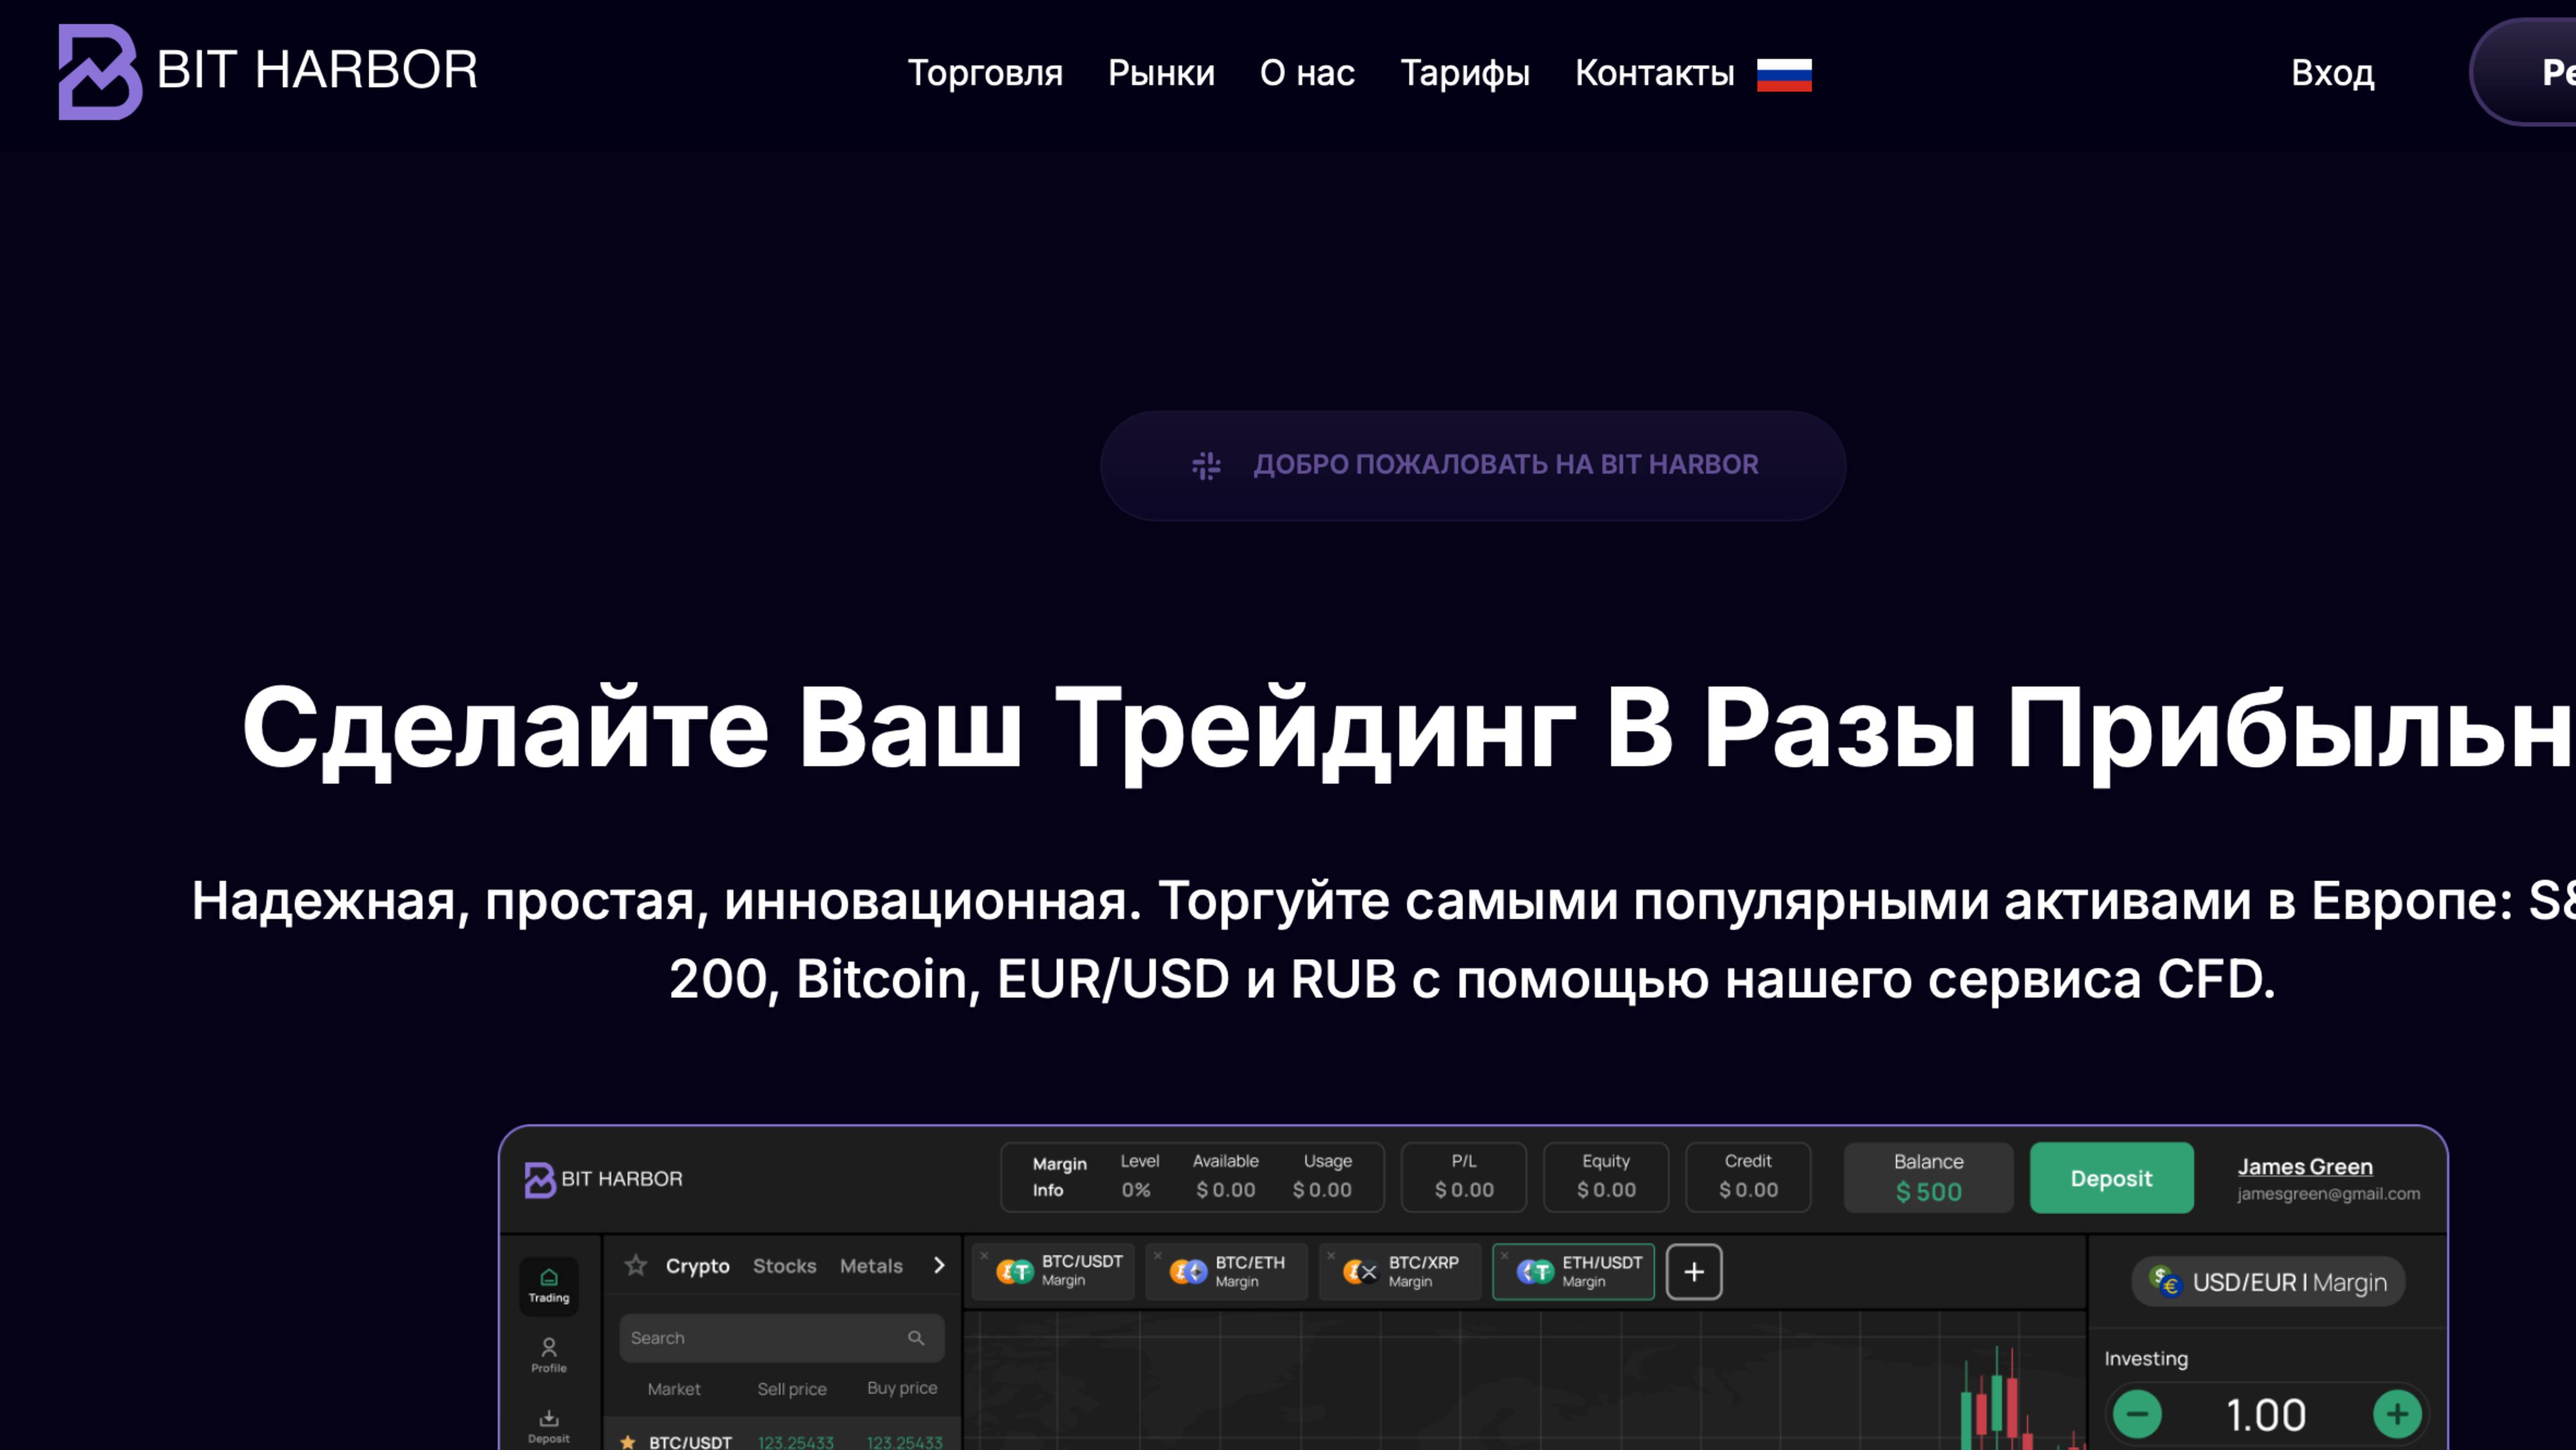The image size is (2576, 1450).
Task: Open the Контакты page
Action: click(x=1655, y=73)
